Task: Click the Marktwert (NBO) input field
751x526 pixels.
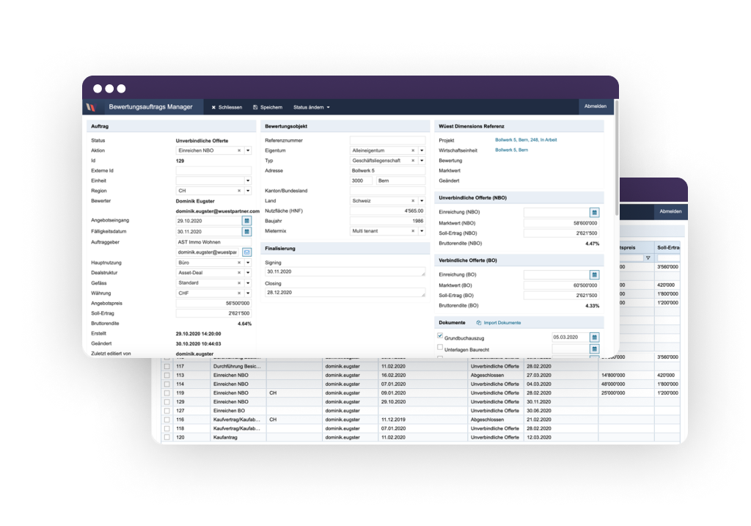Action: 561,223
